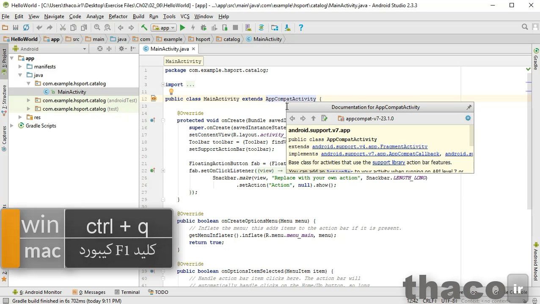Hide the Project tool window
Image resolution: width=540 pixels, height=304 pixels.
132,49
